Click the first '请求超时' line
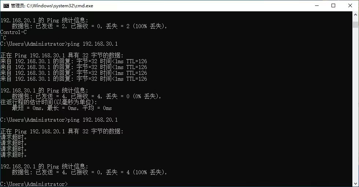Screen dimensions: 359x187 (x=14, y=137)
